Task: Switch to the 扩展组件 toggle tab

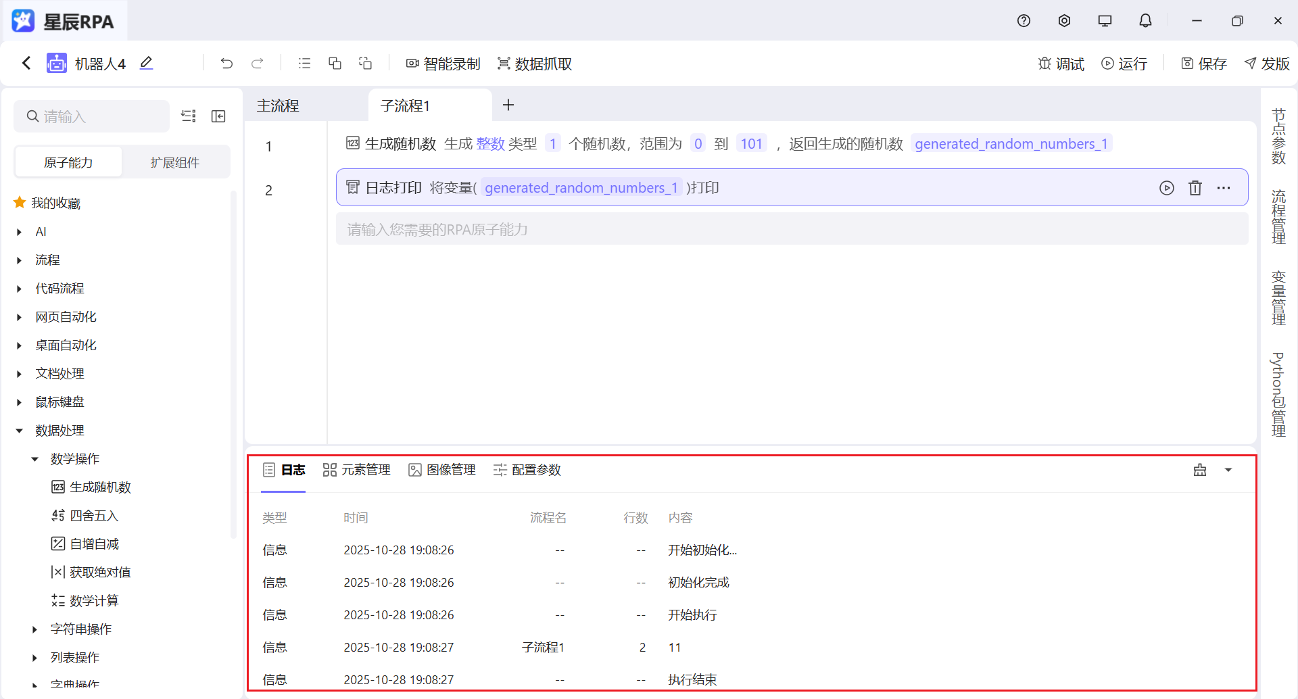Action: click(x=175, y=162)
